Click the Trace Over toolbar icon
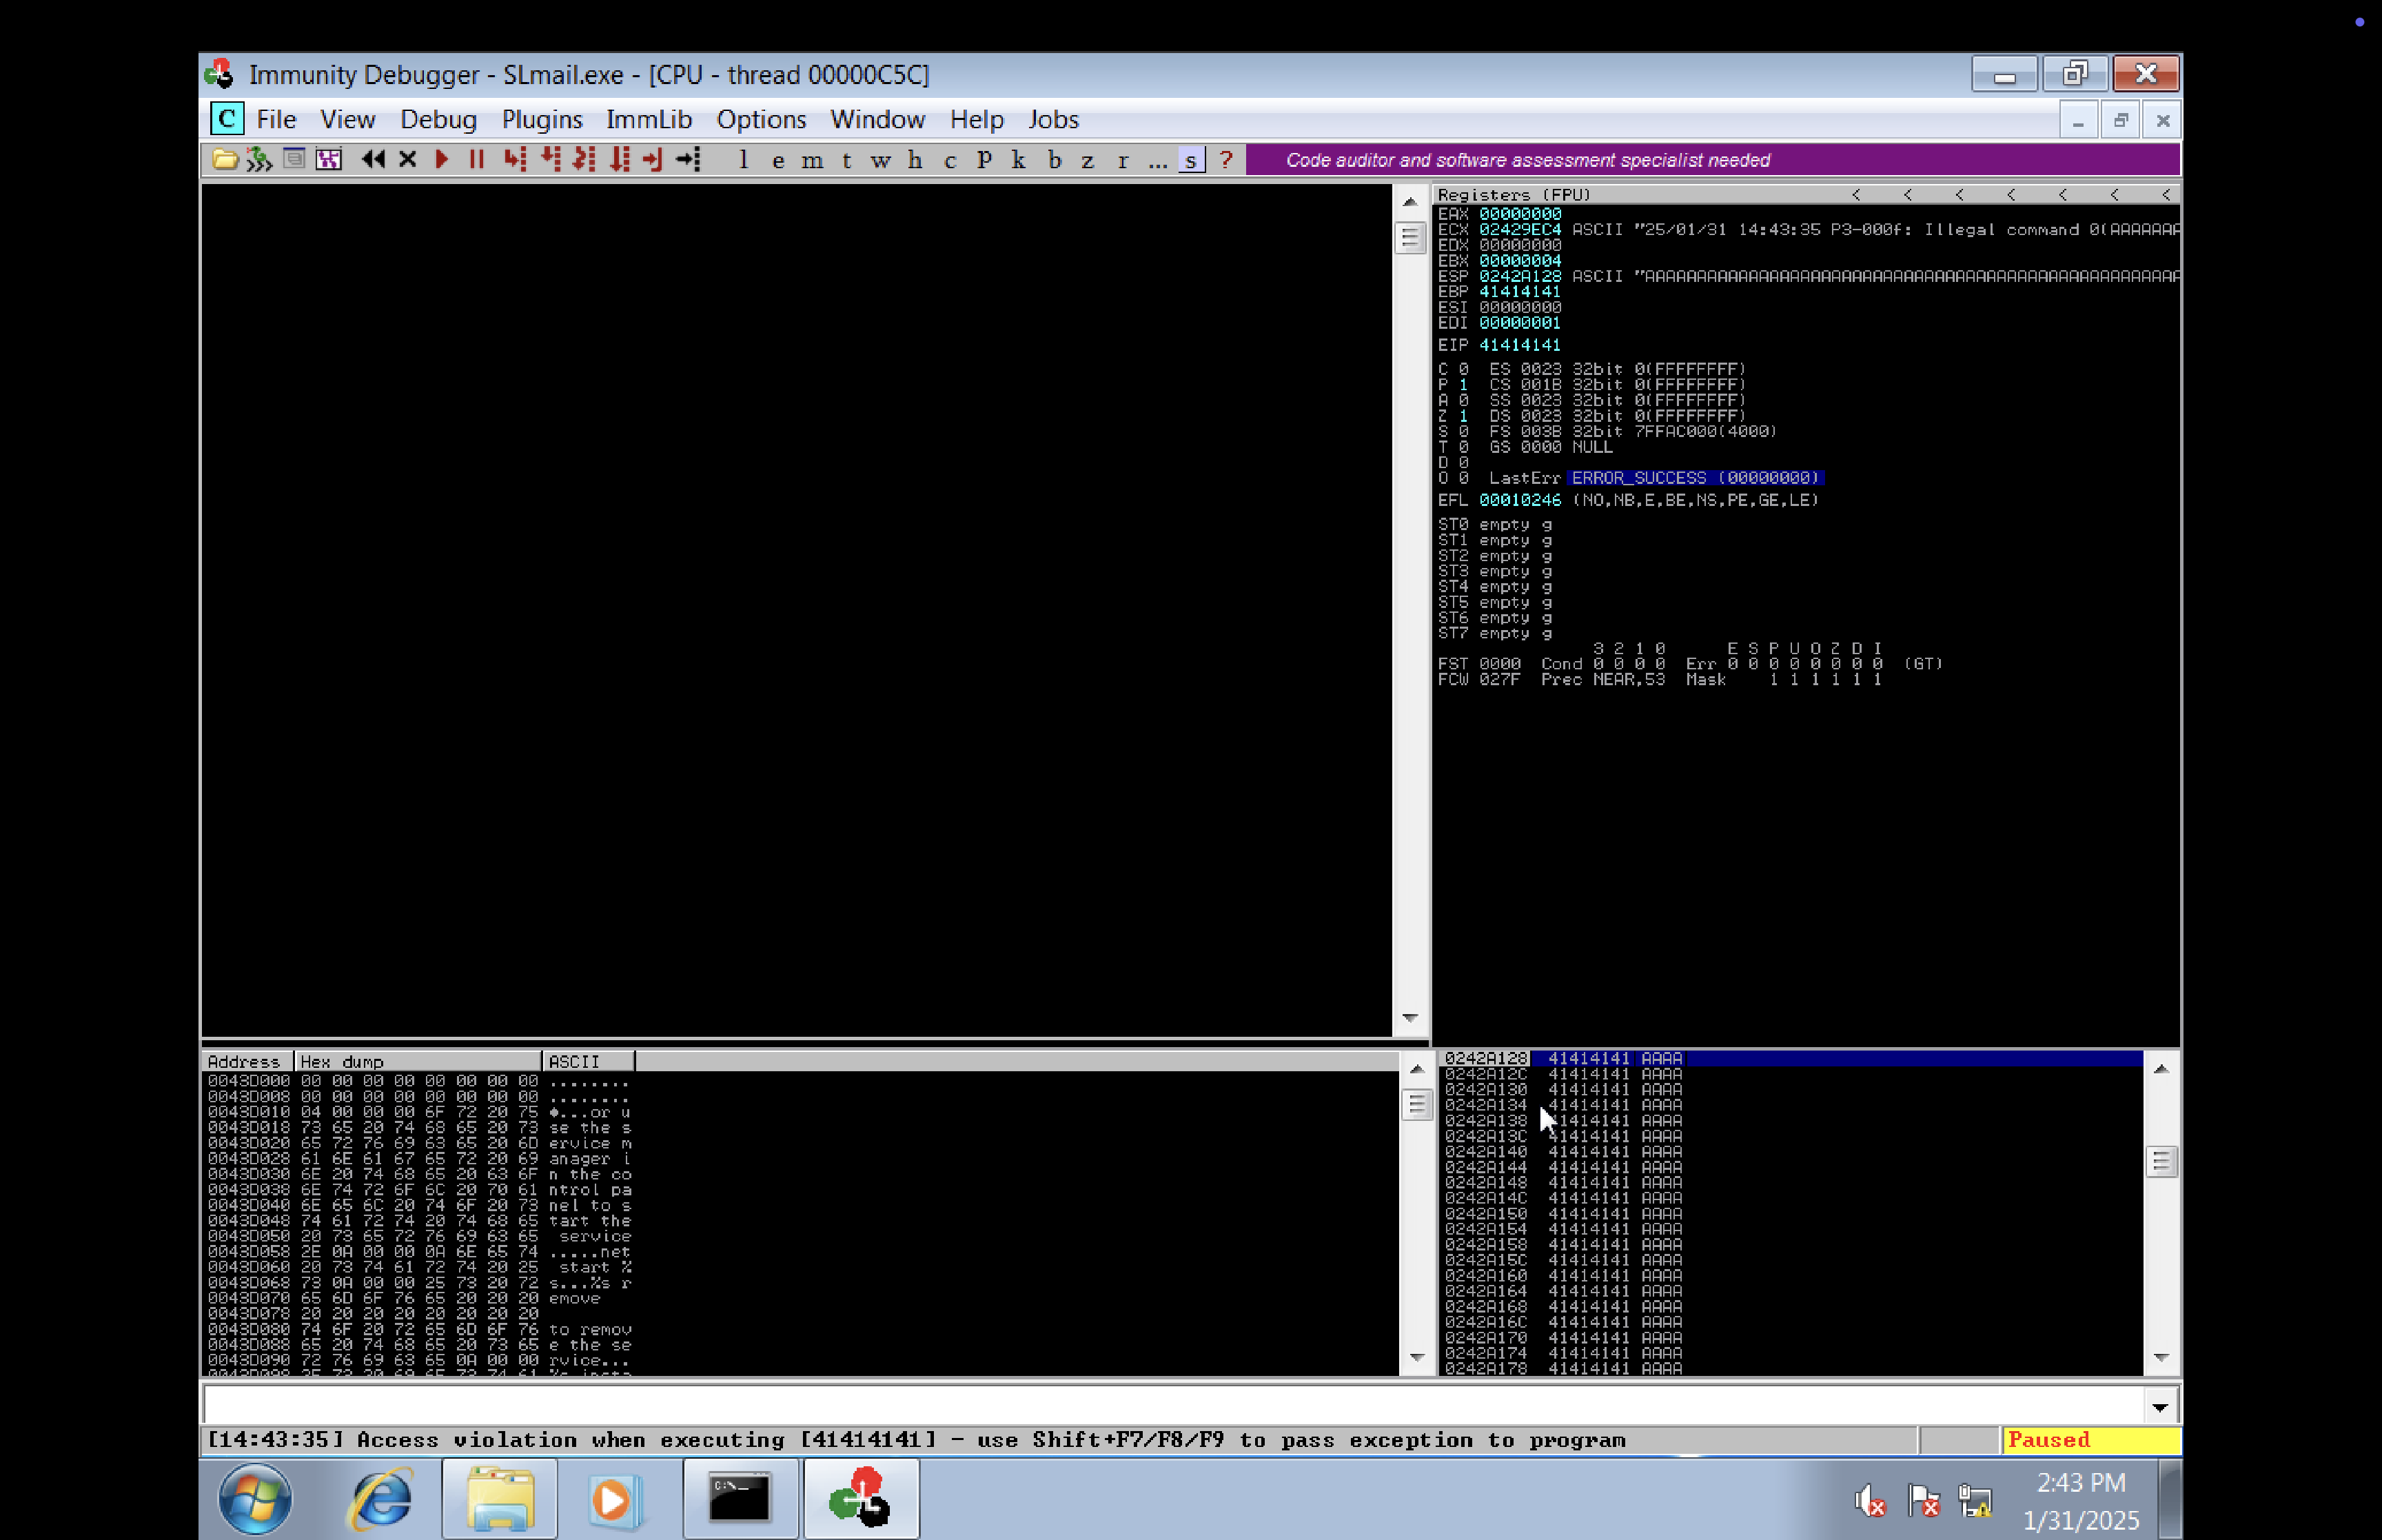Image resolution: width=2382 pixels, height=1540 pixels. click(620, 159)
